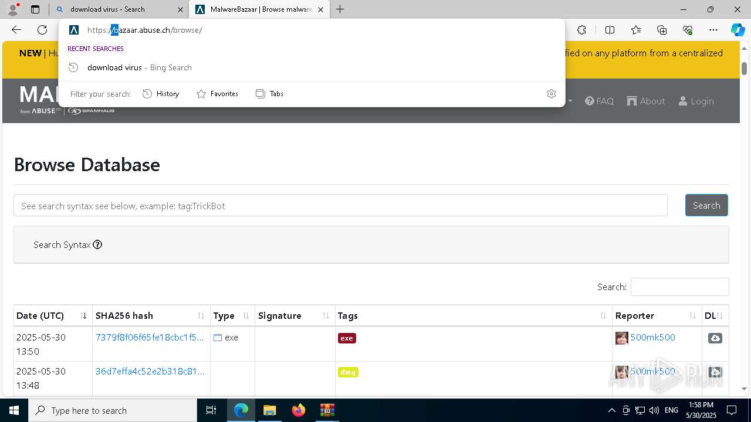Download sample from the 13:50 exe row

coord(715,338)
